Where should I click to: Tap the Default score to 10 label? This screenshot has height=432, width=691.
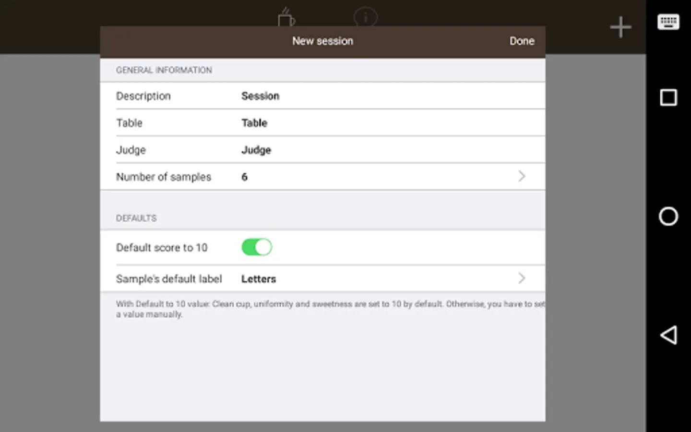[162, 248]
